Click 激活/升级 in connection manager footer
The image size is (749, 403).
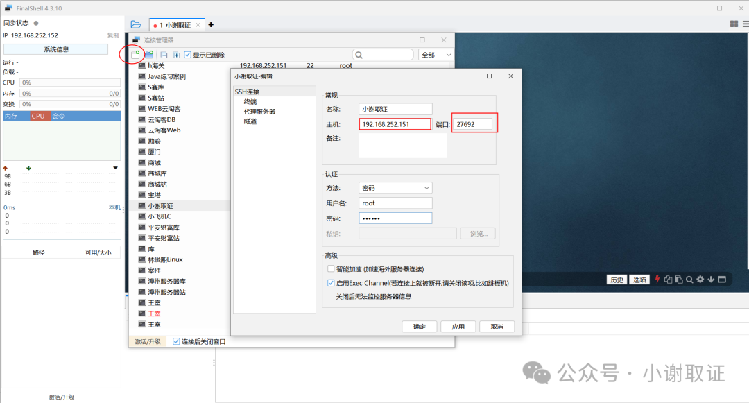pos(148,341)
